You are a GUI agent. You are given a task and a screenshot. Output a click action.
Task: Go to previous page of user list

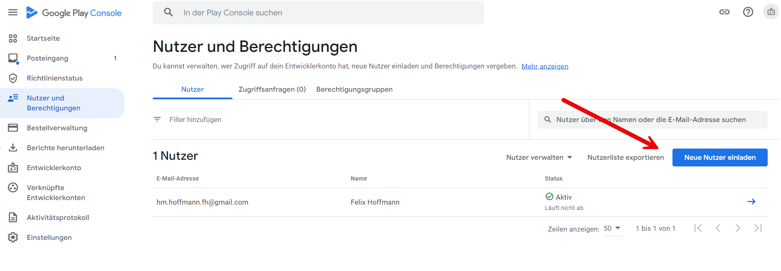[718, 228]
